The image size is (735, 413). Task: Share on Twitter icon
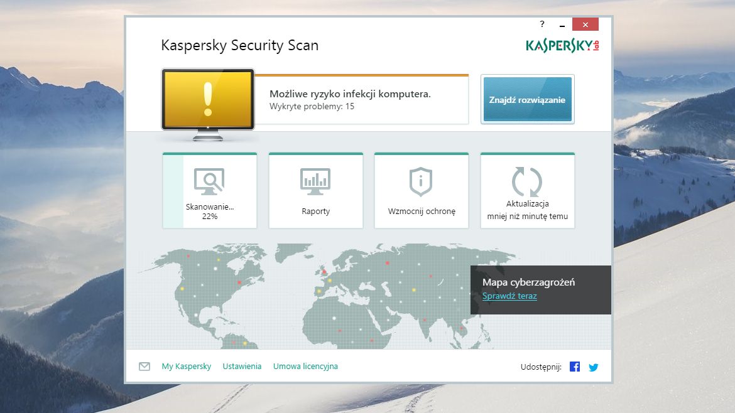(x=594, y=367)
